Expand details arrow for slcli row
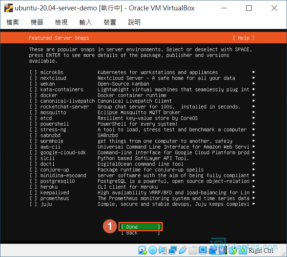Screen dimensions: 287x257 254,158
